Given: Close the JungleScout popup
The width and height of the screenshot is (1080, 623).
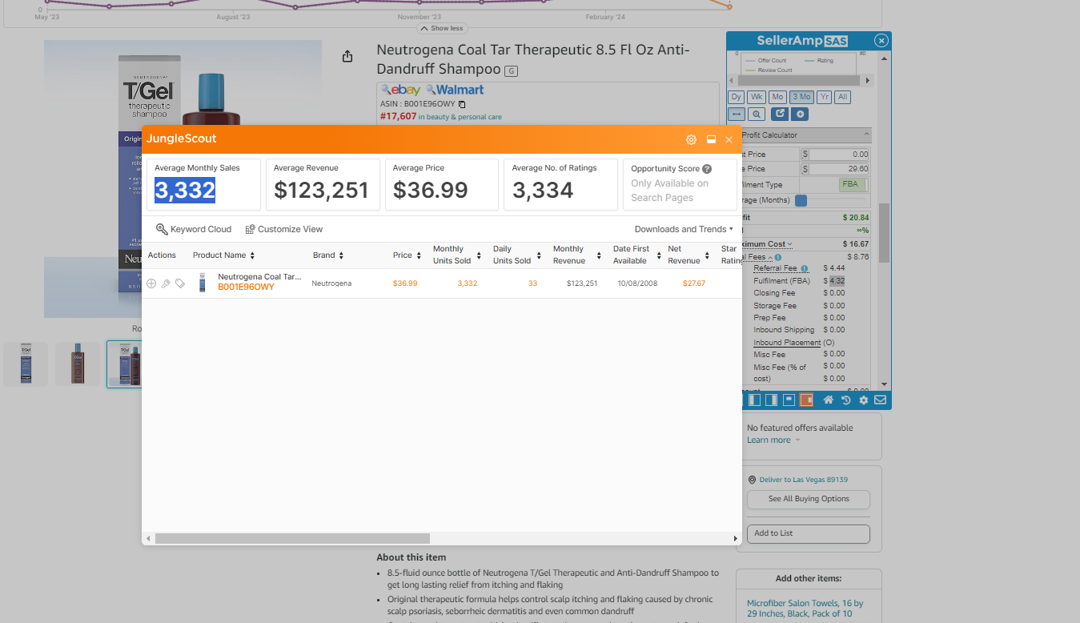Looking at the screenshot, I should [x=729, y=139].
